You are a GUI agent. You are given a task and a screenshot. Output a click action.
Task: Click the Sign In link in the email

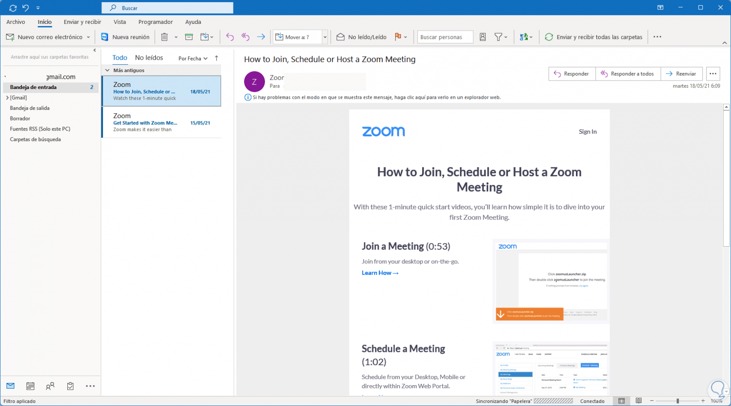point(587,131)
